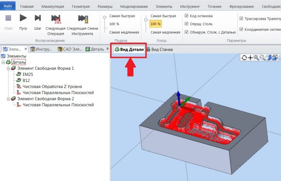Switch to the Главная ribbon tab
This screenshot has height=181, width=281.
[27, 7]
